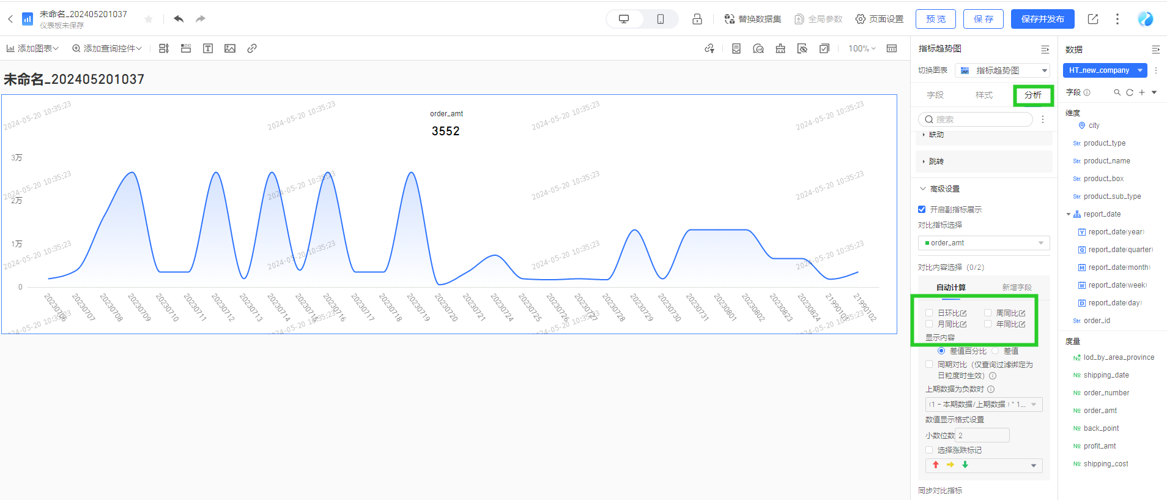The width and height of the screenshot is (1167, 500).
Task: Click the 保存并发布 button
Action: tap(1042, 19)
